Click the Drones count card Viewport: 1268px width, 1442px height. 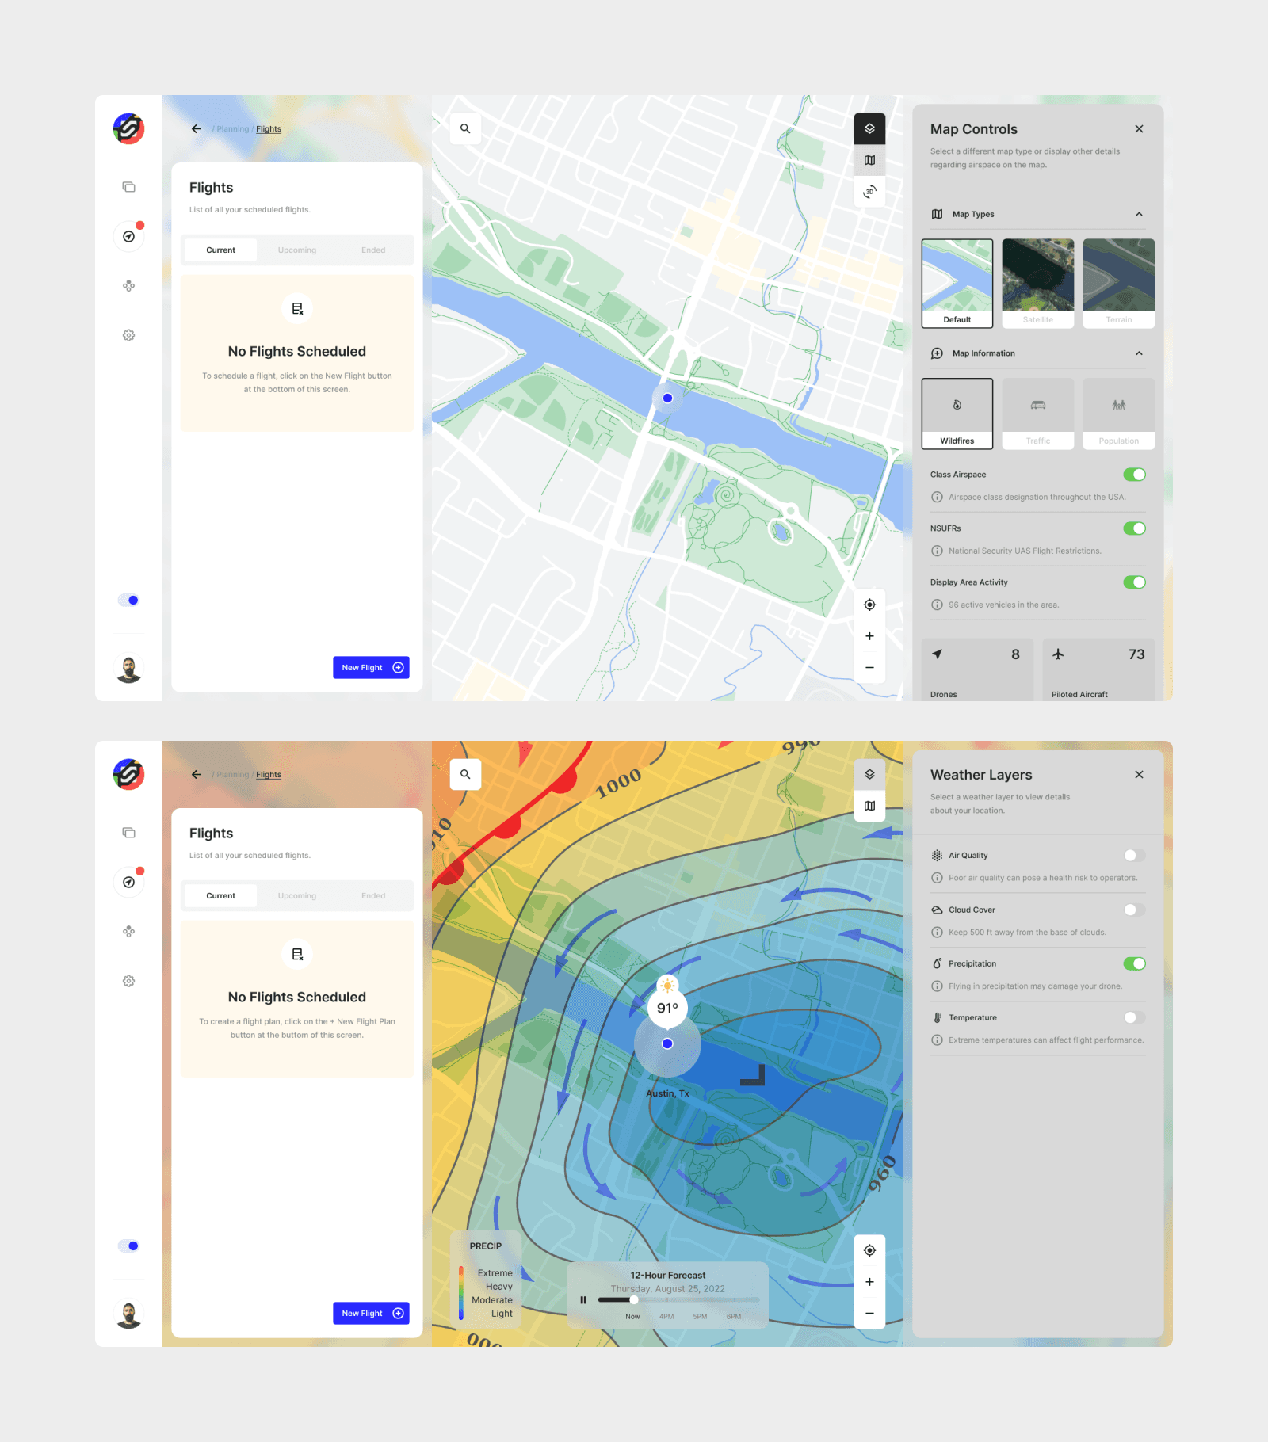[x=978, y=670]
